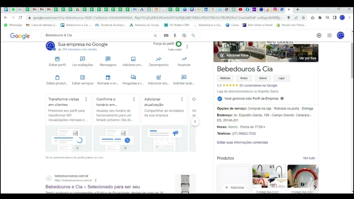354x199 pixels.
Task: Click the share page icon in address bar
Action: pos(296,17)
